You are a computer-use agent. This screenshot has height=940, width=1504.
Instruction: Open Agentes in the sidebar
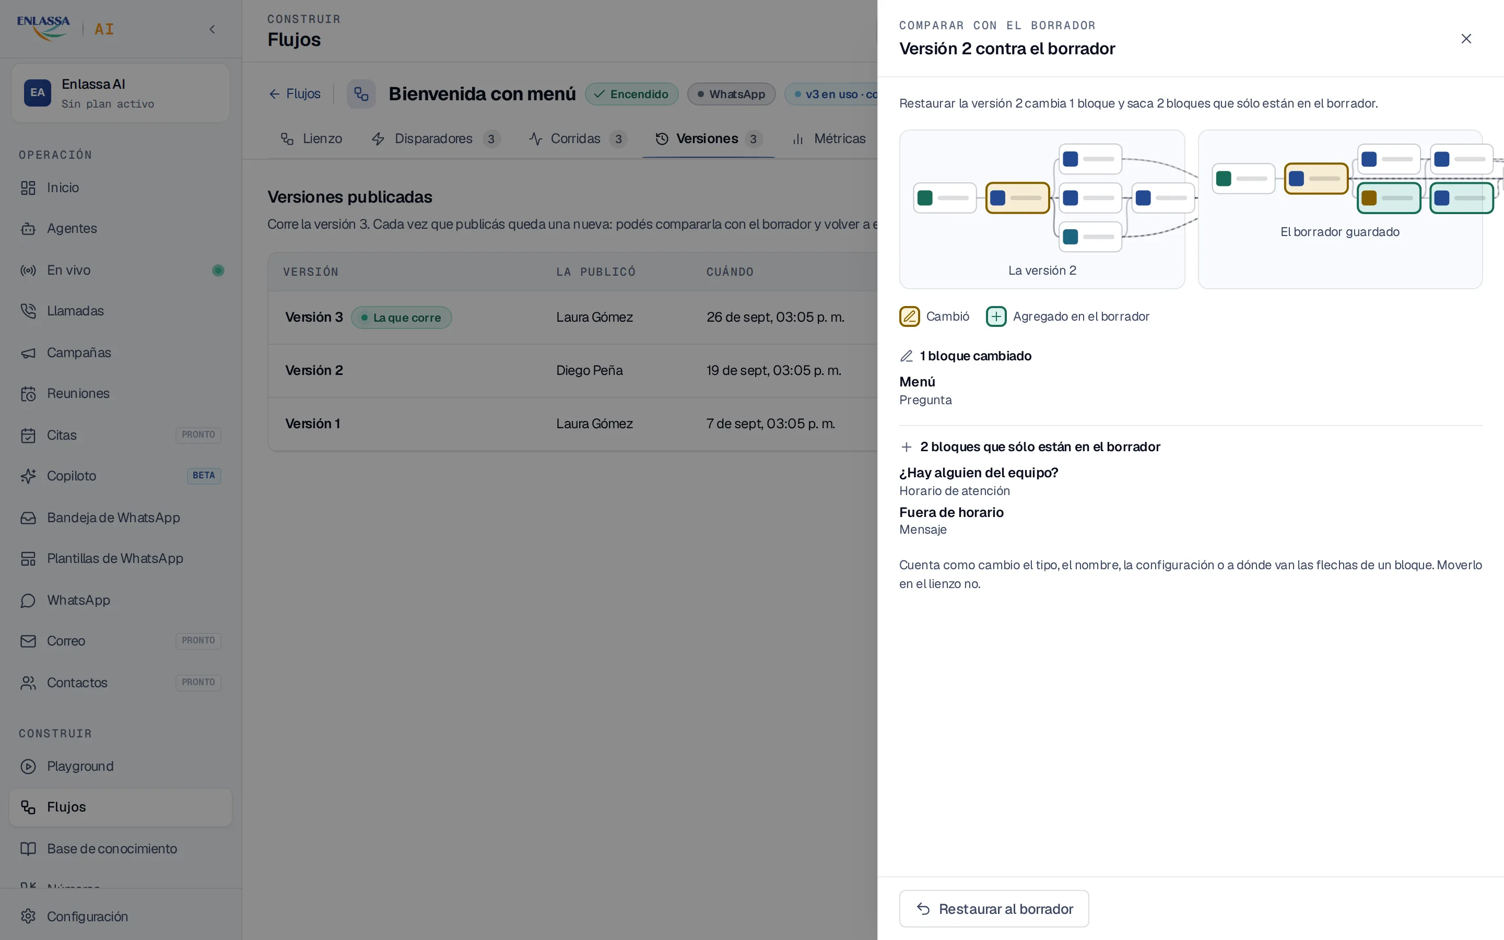click(x=121, y=228)
